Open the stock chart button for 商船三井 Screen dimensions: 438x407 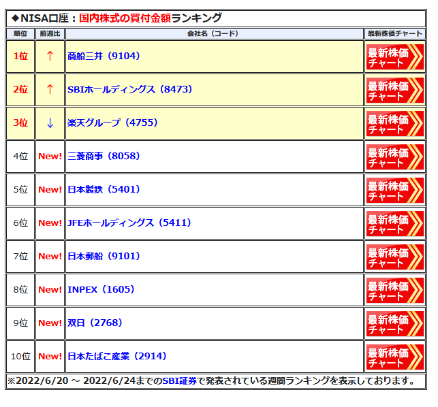[394, 56]
